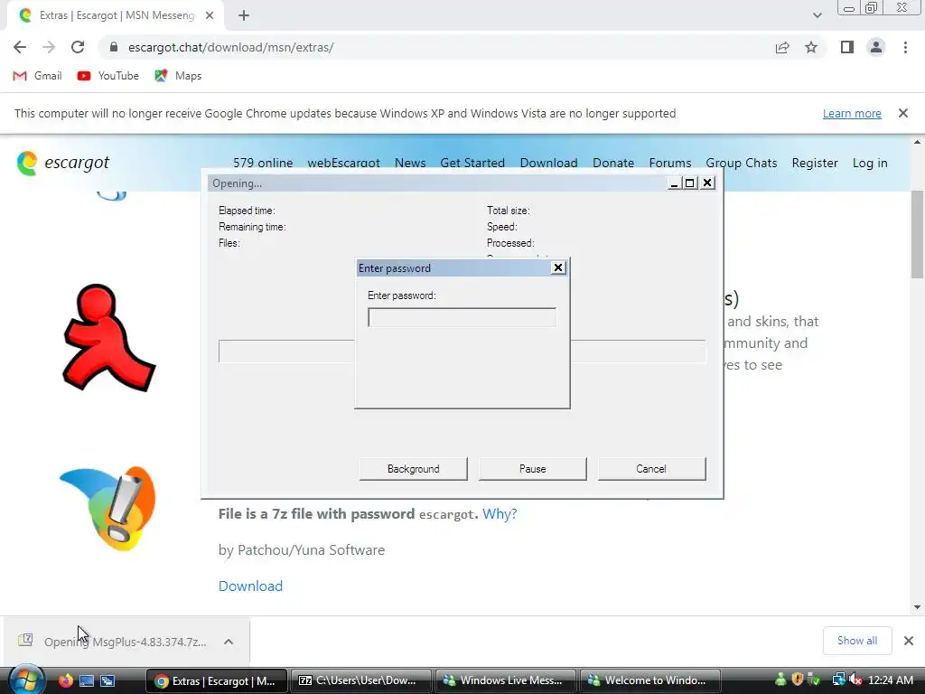Switch to Windows Live Messenger taskbar button
The image size is (925, 694).
point(505,680)
